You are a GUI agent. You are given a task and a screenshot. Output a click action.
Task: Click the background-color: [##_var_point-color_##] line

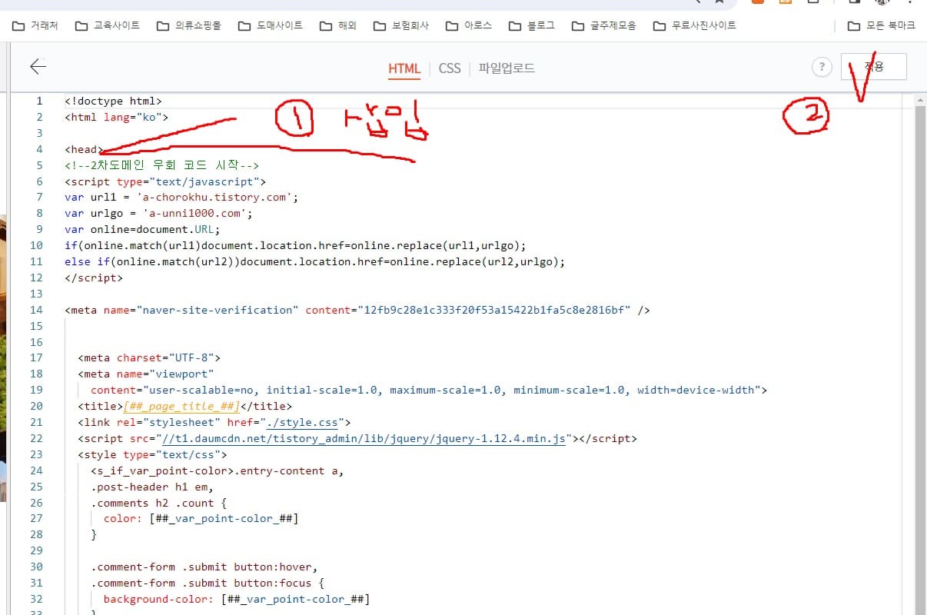236,599
